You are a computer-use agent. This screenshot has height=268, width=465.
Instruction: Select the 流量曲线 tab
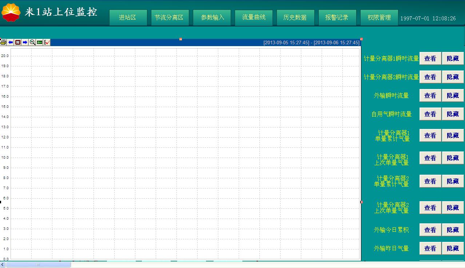[x=254, y=17]
